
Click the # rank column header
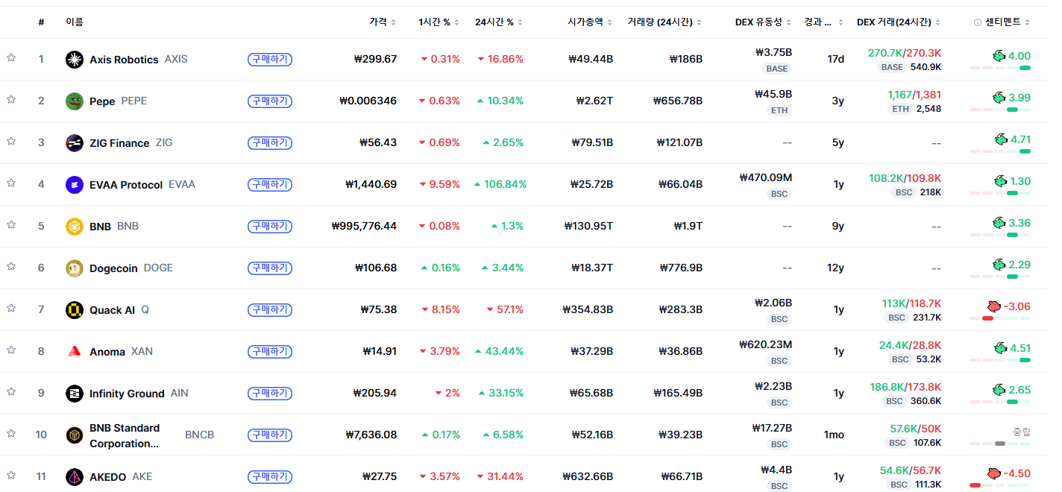(x=41, y=22)
